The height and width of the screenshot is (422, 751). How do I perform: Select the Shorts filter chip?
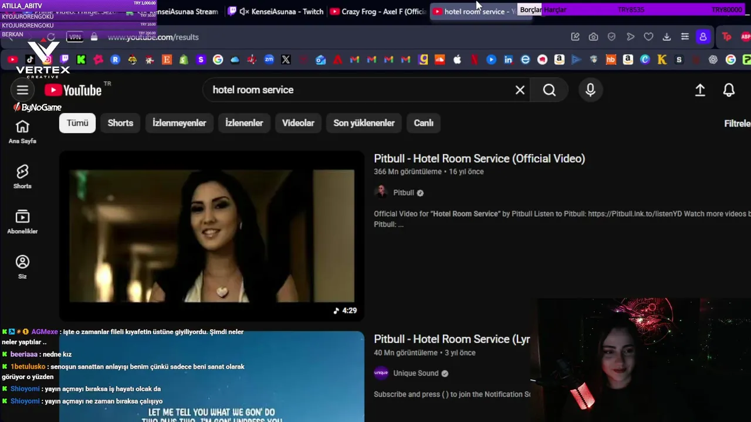(x=120, y=123)
